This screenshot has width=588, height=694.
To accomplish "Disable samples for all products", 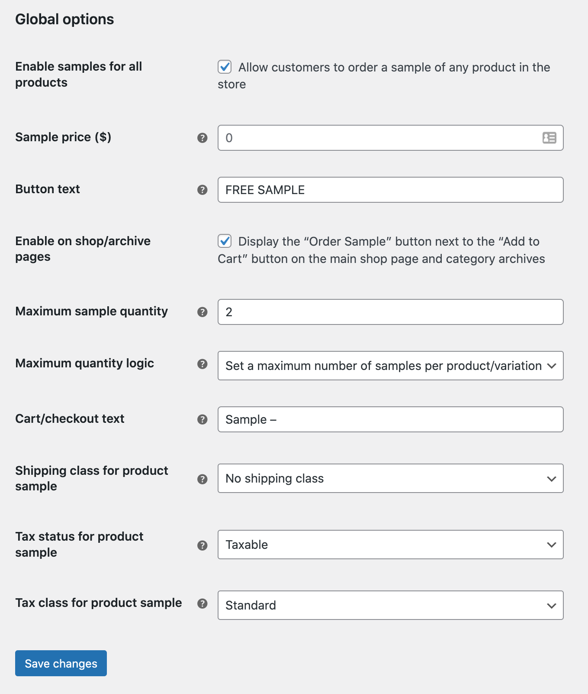I will coord(225,67).
